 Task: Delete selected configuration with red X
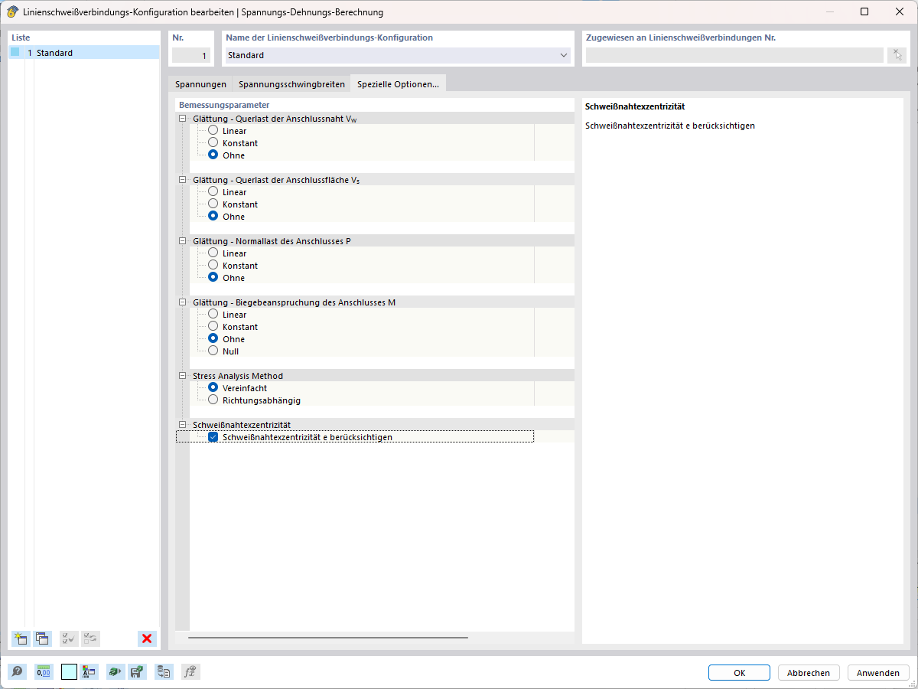[x=148, y=638]
